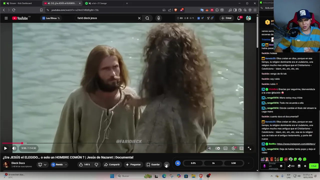
Task: Send message with green Chat button
Action: pos(314,166)
